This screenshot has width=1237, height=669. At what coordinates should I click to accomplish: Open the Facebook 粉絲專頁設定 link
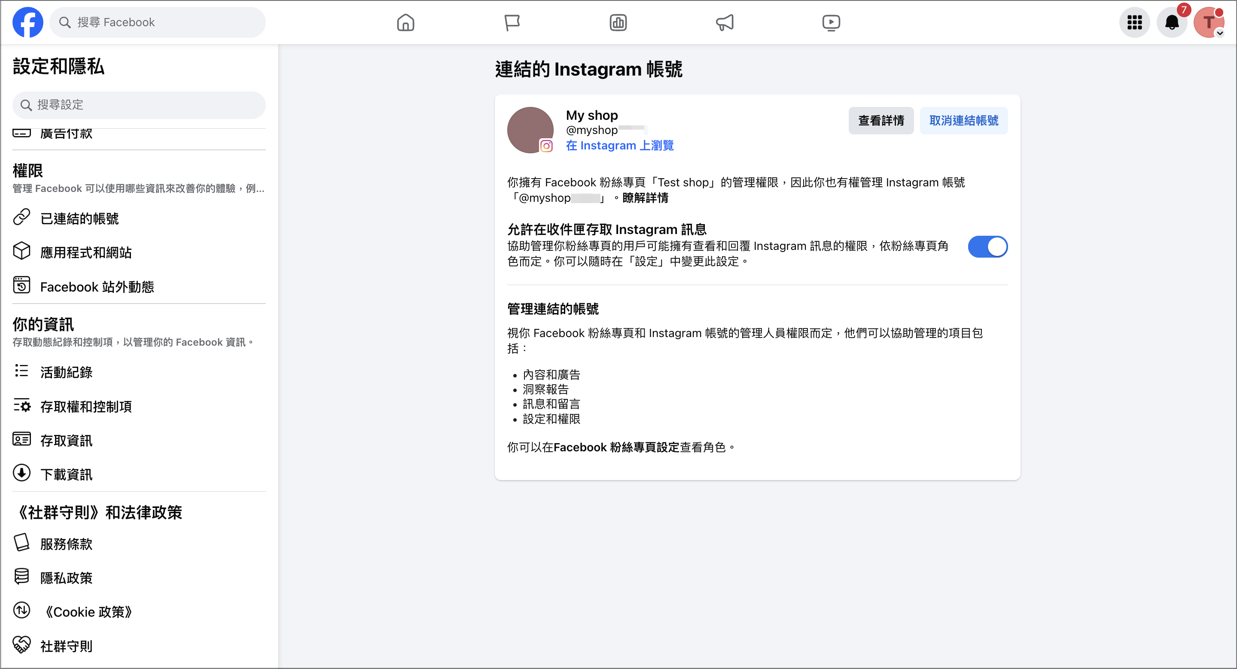tap(616, 447)
